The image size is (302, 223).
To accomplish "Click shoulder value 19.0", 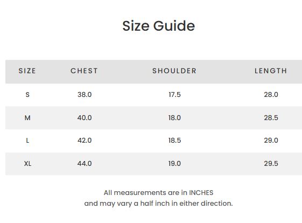I will (175, 164).
